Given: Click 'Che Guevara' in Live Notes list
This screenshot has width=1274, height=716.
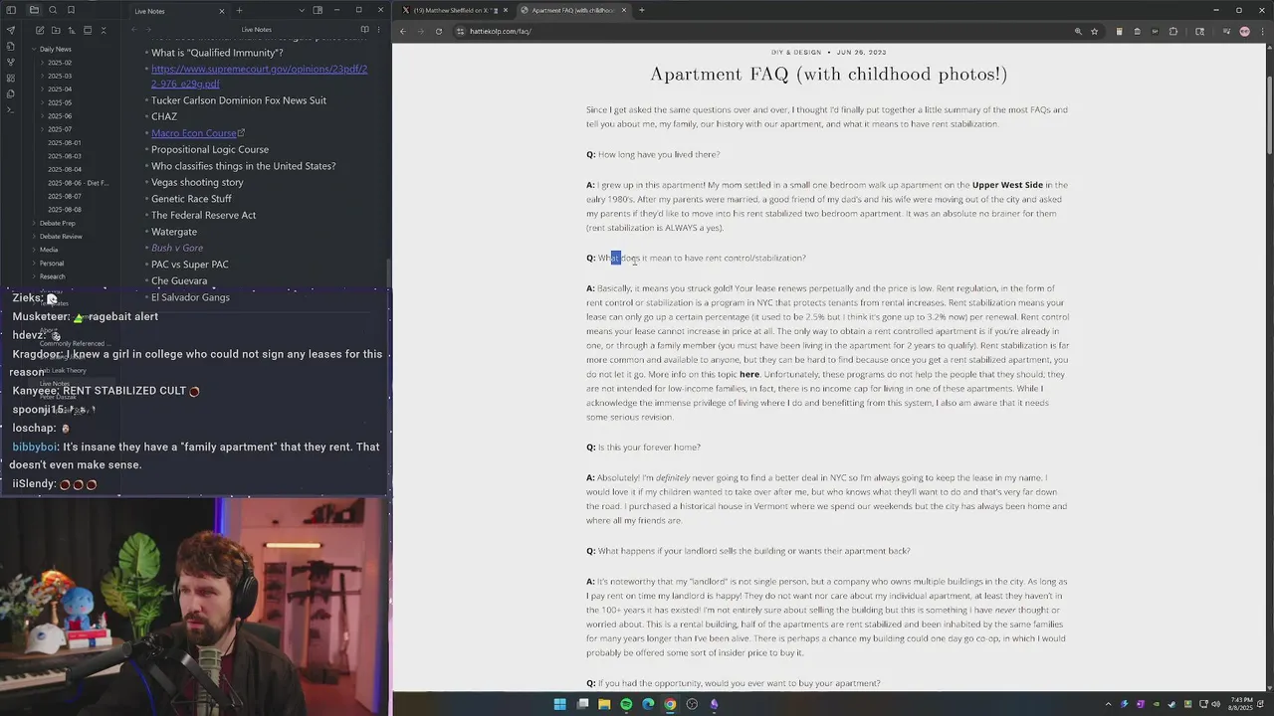Looking at the screenshot, I should click(x=179, y=280).
